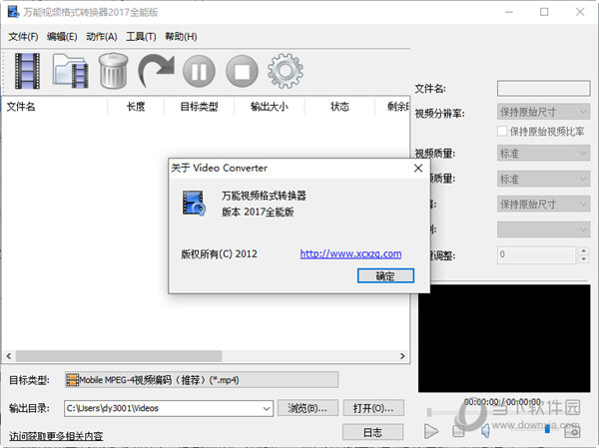Minimize the main window

(x=509, y=12)
